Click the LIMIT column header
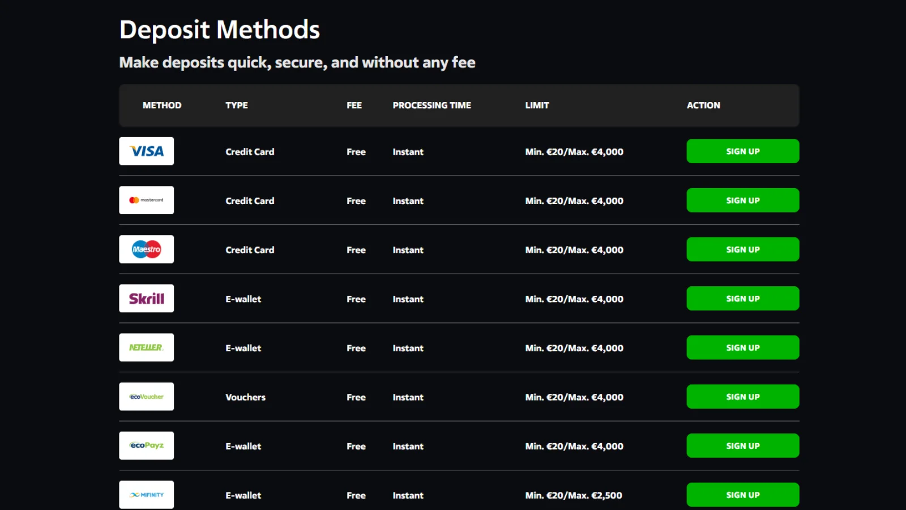Screen dimensions: 906x510 [x=537, y=105]
